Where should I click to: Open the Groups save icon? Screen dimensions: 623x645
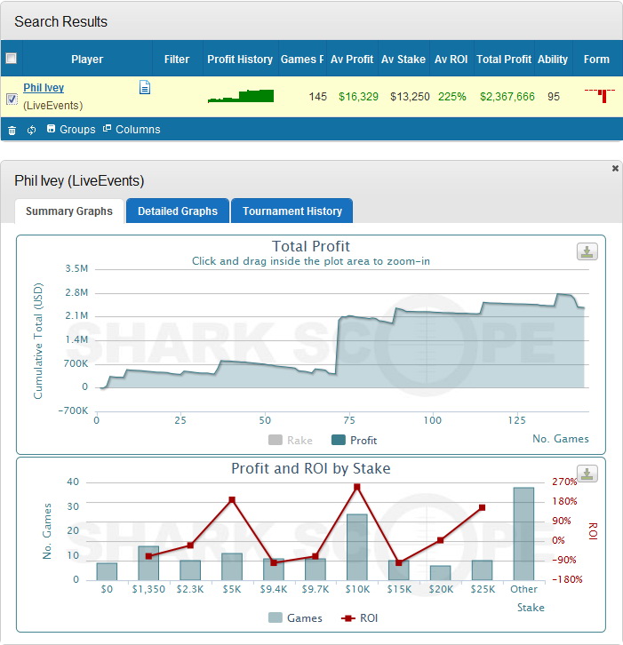tap(51, 129)
